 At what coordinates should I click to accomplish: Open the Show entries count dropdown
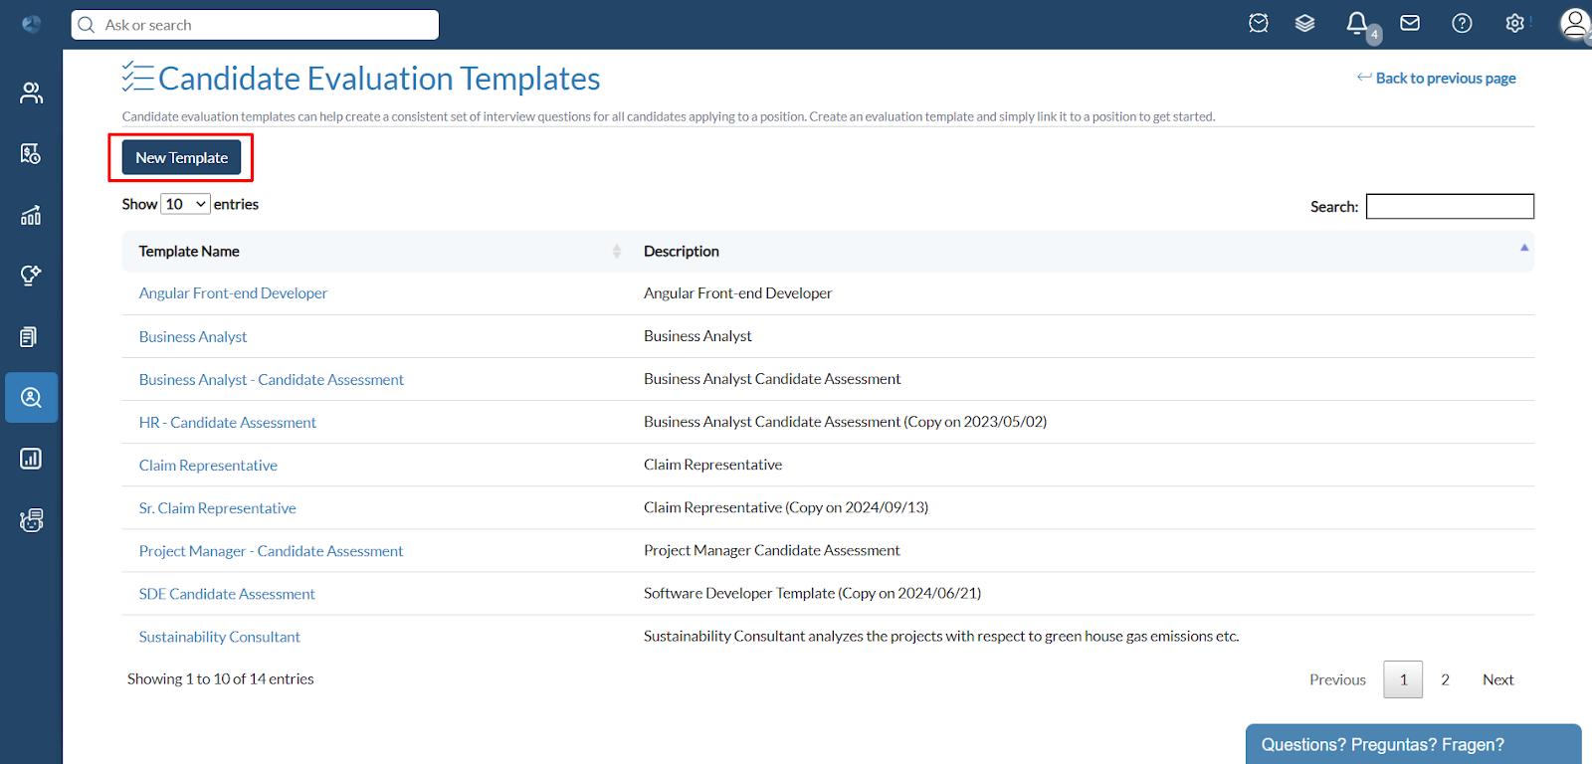[x=185, y=204]
